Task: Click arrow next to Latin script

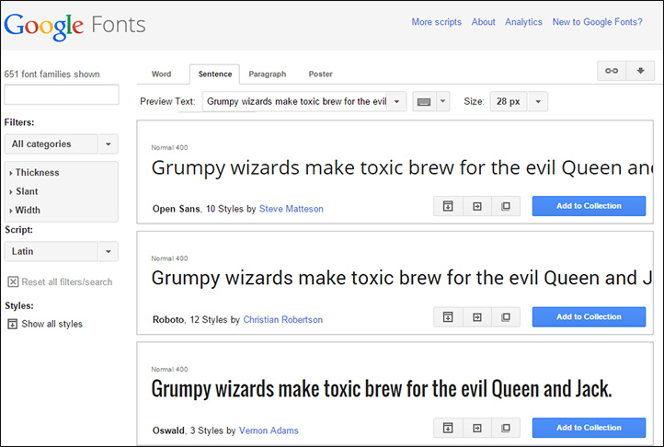Action: [109, 251]
